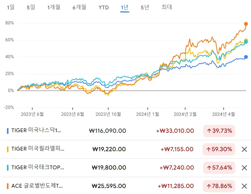Screen dimensions: 251x194
Task: Open the TIGER 미국나스닥1 stock entry
Action: click(36, 131)
